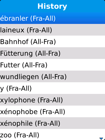Click the word xylophone in the list
The image size is (105, 140).
click(17, 101)
